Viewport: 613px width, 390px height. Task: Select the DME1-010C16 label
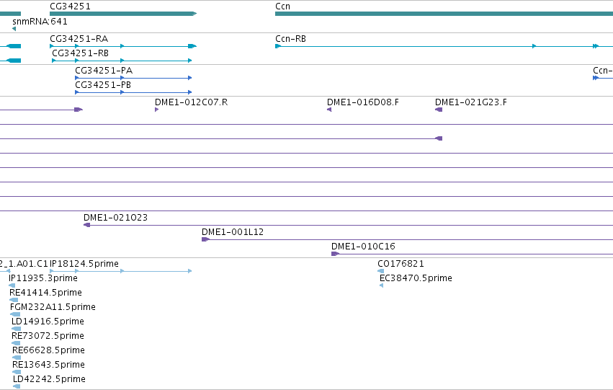tap(363, 247)
